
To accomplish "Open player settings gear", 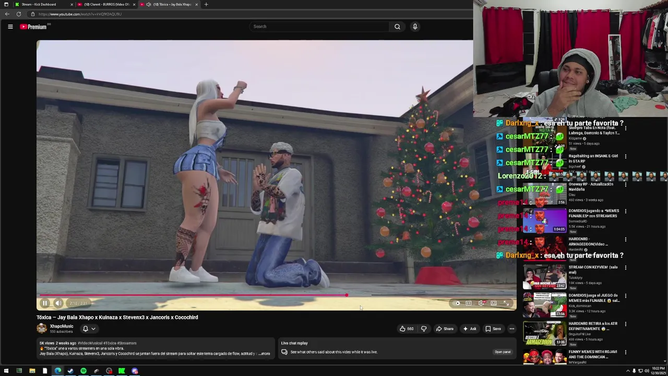I will [x=481, y=303].
